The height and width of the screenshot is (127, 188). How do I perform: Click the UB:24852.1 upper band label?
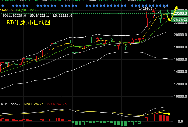coord(39,15)
